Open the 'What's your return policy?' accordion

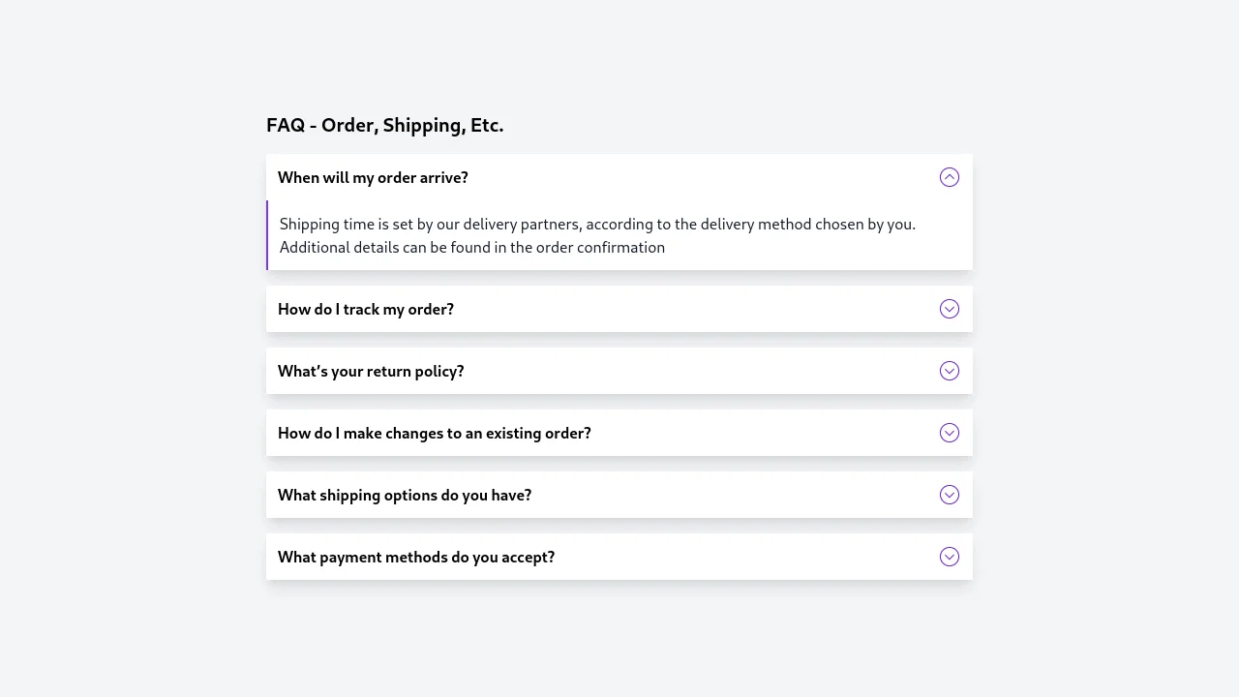pyautogui.click(x=371, y=371)
